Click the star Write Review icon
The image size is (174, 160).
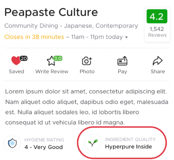51,61
